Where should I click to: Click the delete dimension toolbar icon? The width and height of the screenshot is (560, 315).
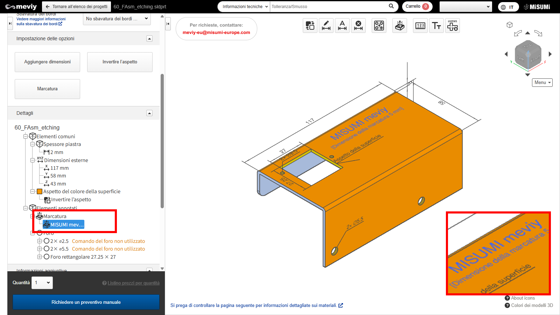[358, 26]
